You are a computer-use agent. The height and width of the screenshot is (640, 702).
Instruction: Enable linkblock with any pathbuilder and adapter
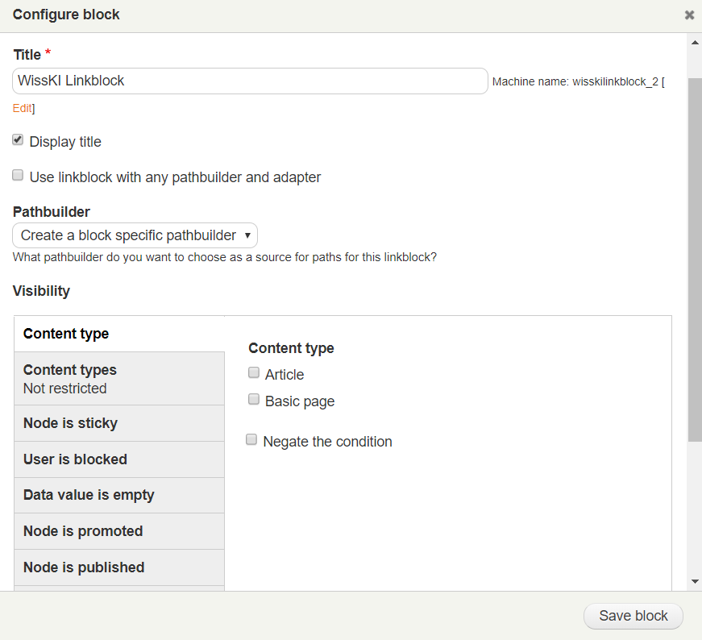point(18,176)
